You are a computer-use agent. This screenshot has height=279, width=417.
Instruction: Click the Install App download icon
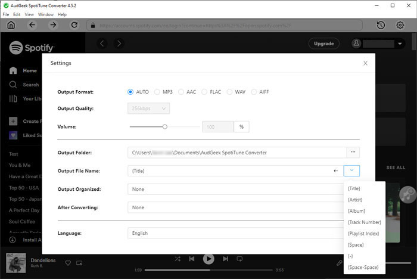tap(13, 240)
